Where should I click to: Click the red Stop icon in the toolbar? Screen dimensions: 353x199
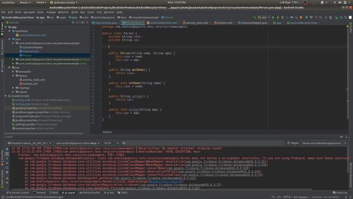[301, 17]
